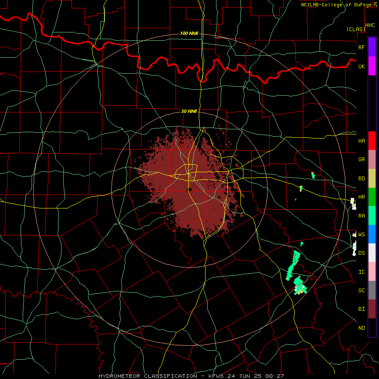379x379 pixels.
Task: Click the [CLAS] units label
Action: (x=356, y=29)
